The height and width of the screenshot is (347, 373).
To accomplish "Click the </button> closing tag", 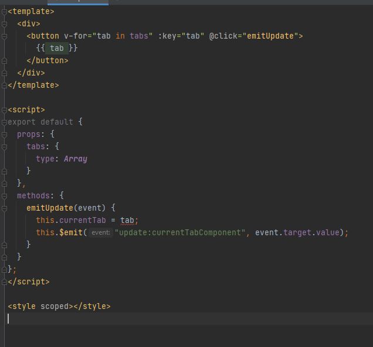I will click(x=48, y=60).
